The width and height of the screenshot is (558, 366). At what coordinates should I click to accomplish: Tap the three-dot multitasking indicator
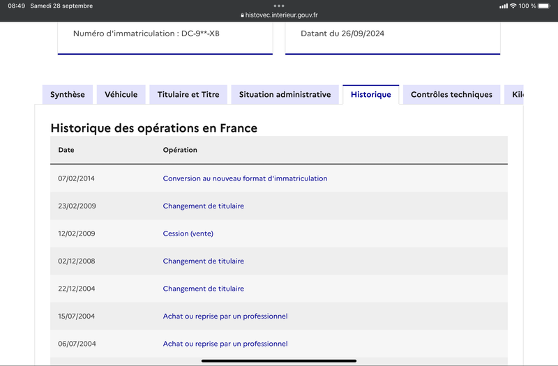pyautogui.click(x=279, y=6)
